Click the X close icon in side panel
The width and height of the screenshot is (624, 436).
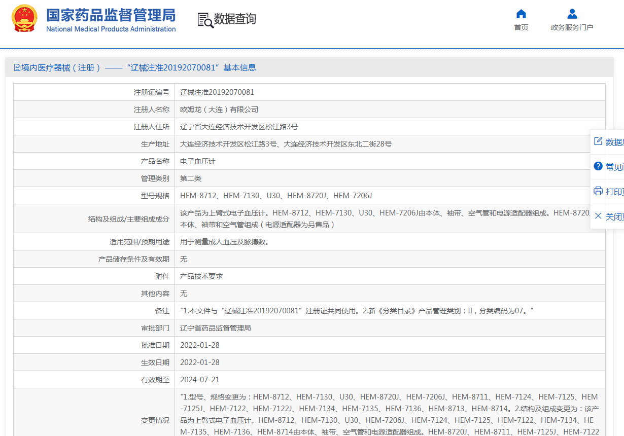click(x=598, y=216)
